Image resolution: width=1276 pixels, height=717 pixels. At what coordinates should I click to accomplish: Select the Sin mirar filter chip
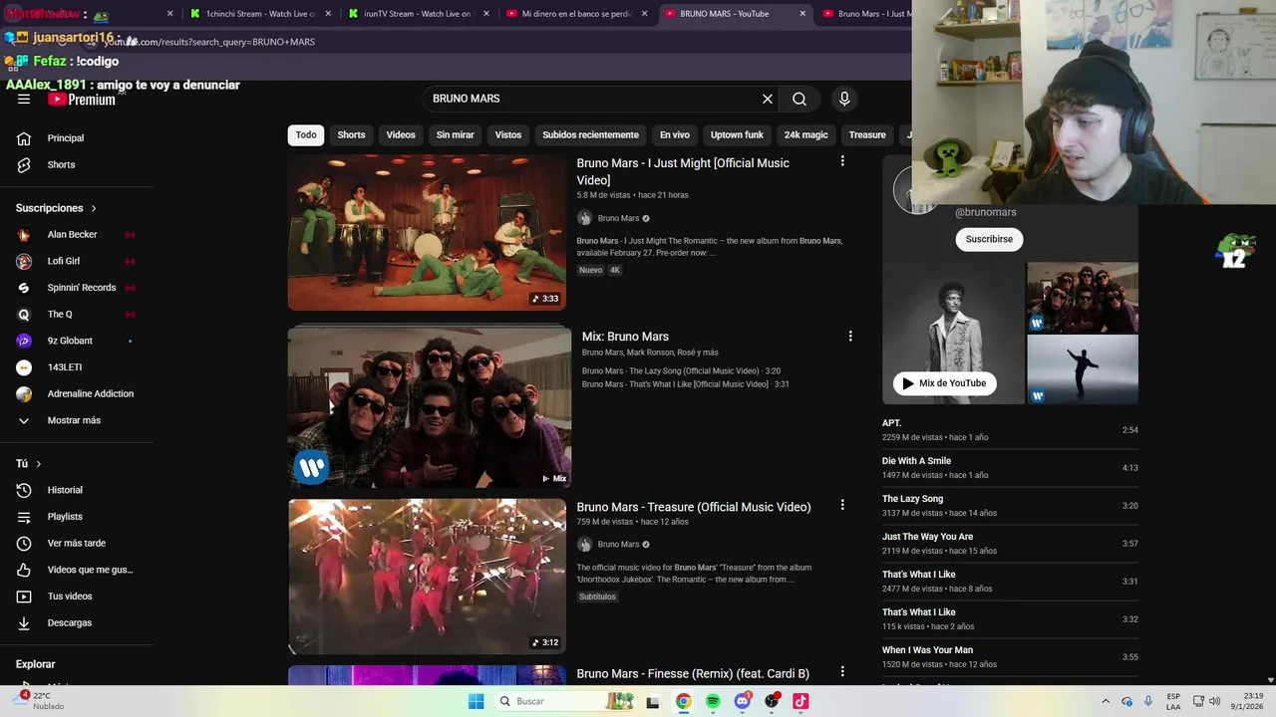point(455,134)
